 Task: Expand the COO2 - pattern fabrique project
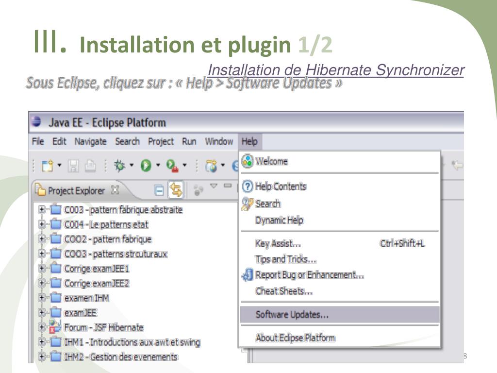click(x=42, y=238)
